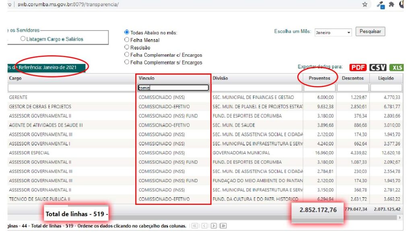The width and height of the screenshot is (412, 233).
Task: Select Rescisão option
Action: pos(127,47)
